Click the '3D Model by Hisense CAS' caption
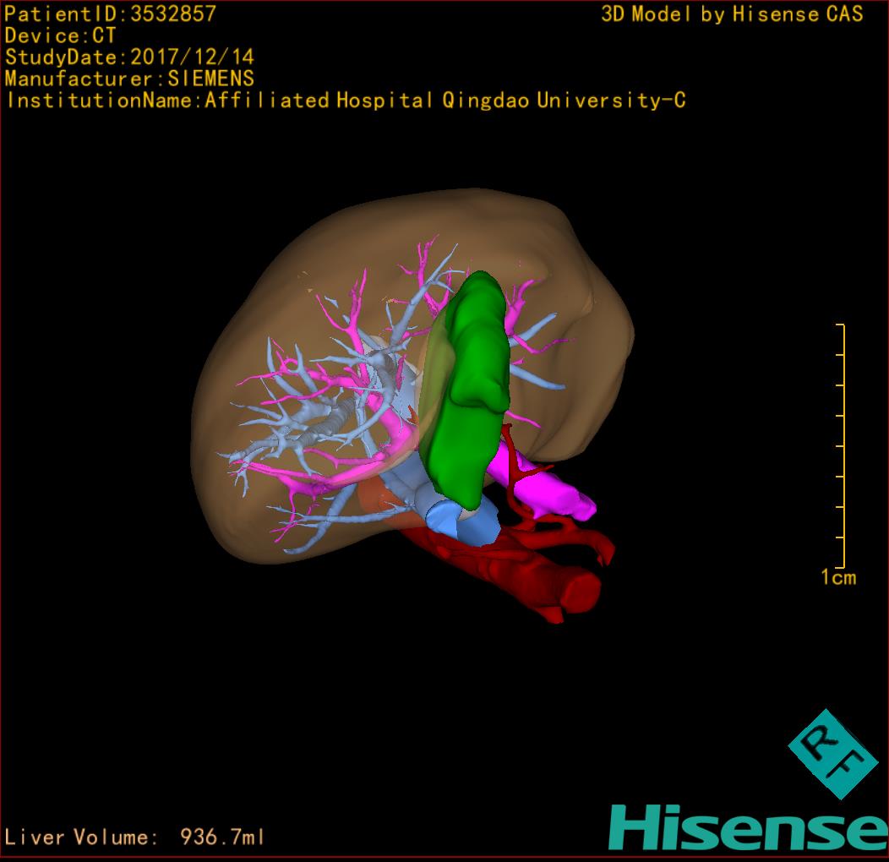The height and width of the screenshot is (862, 889). click(732, 14)
